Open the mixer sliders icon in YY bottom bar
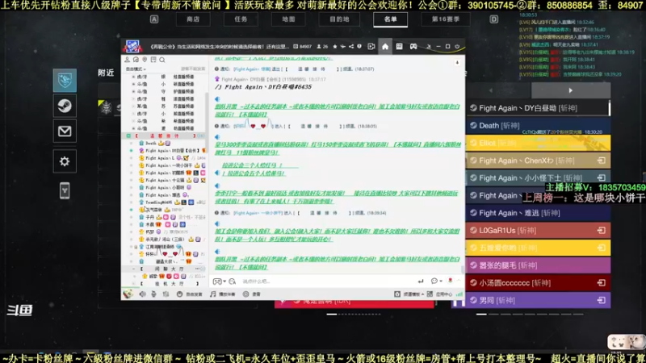The image size is (646, 363). 166,294
